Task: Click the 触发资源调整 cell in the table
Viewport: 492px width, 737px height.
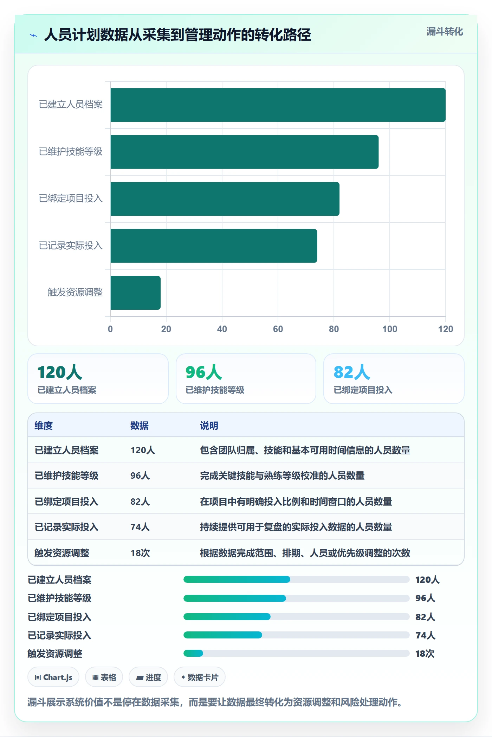Action: pyautogui.click(x=62, y=553)
